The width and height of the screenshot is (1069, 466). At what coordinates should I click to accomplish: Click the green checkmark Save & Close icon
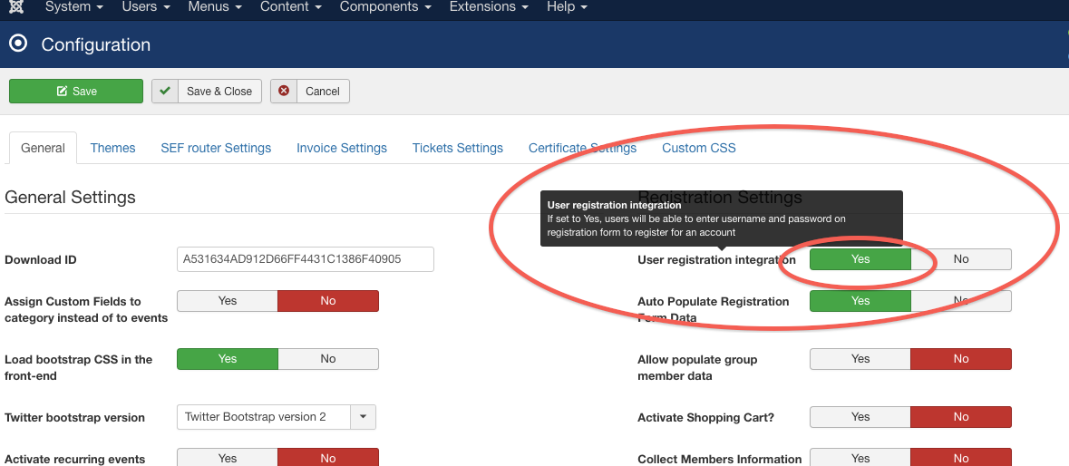click(165, 91)
